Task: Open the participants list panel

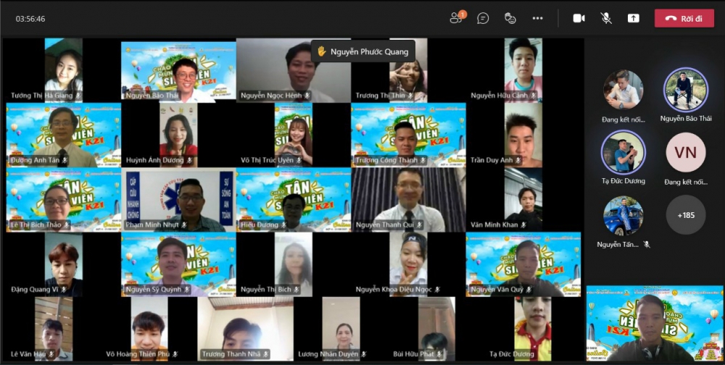Action: tap(457, 18)
